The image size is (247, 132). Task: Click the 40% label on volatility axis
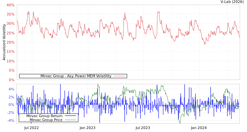click(x=11, y=5)
